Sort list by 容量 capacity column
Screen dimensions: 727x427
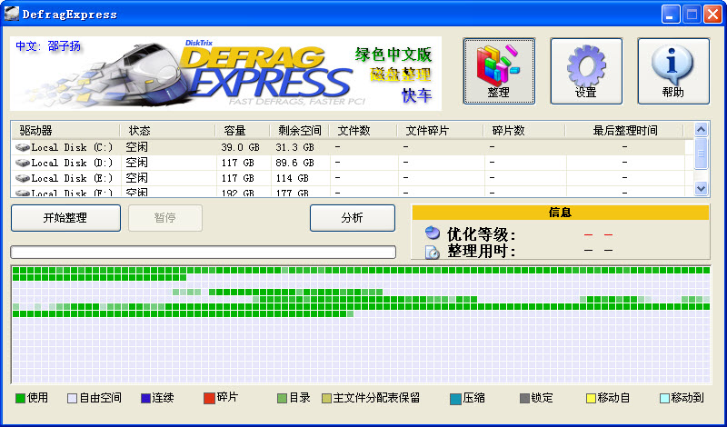click(x=242, y=131)
